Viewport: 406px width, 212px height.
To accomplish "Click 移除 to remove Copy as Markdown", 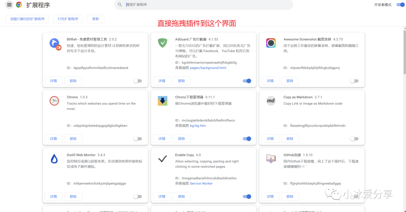I will (290, 138).
